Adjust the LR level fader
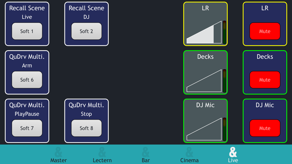The width and height of the screenshot is (292, 164). 204,32
